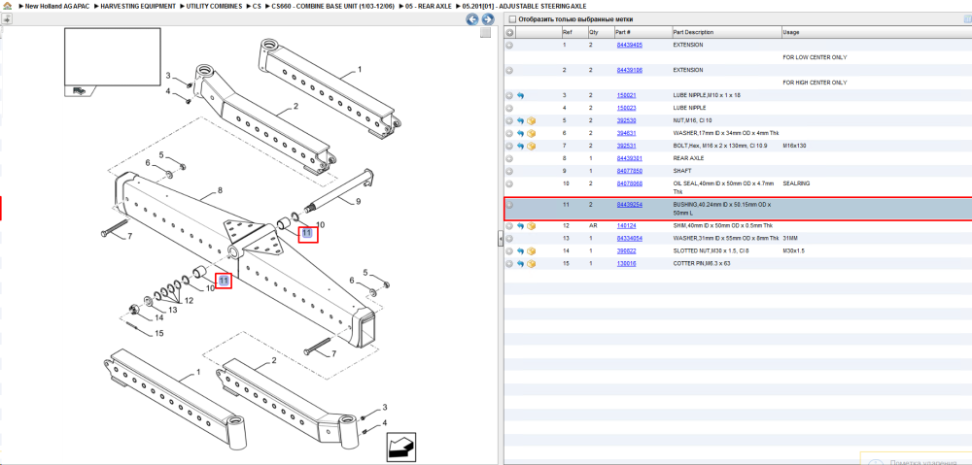This screenshot has width=972, height=465.
Task: Add OIL SEAL row plus icon
Action: point(509,183)
